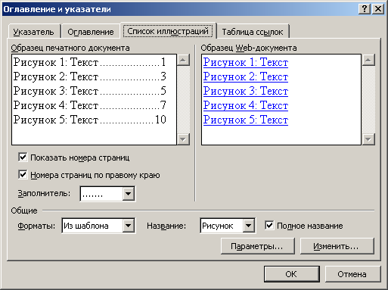Screen dimensions: 388x290
Task: Toggle Показать номера страниц checkbox
Action: [x=23, y=157]
